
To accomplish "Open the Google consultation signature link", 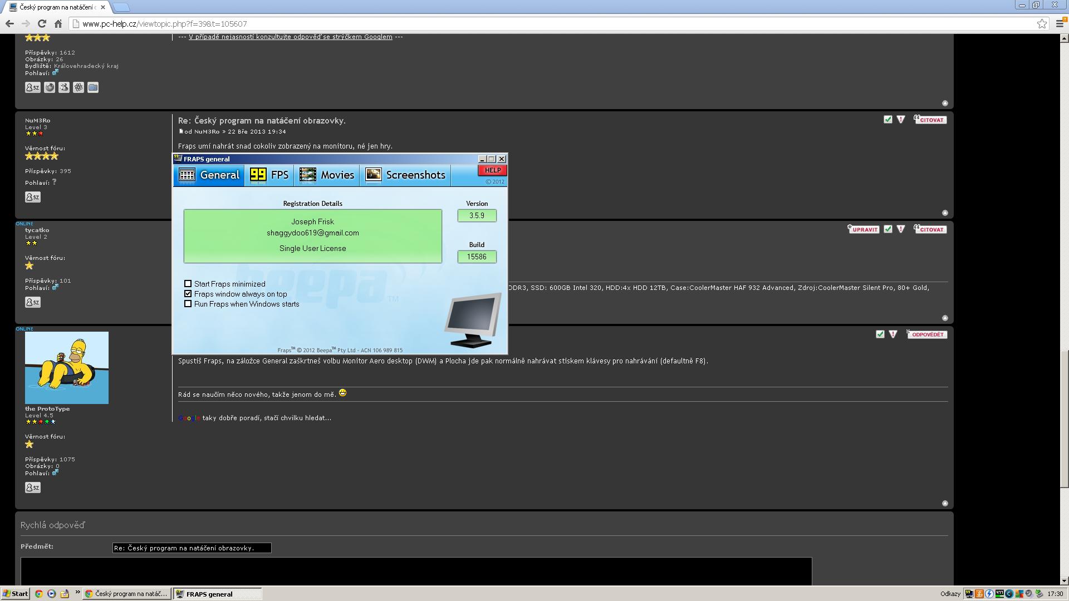I will (x=291, y=37).
